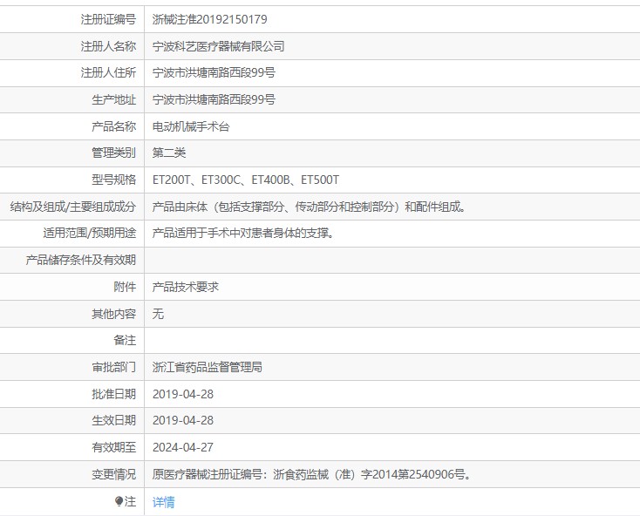Click the 备注 label
This screenshot has width=640, height=516.
pyautogui.click(x=125, y=340)
